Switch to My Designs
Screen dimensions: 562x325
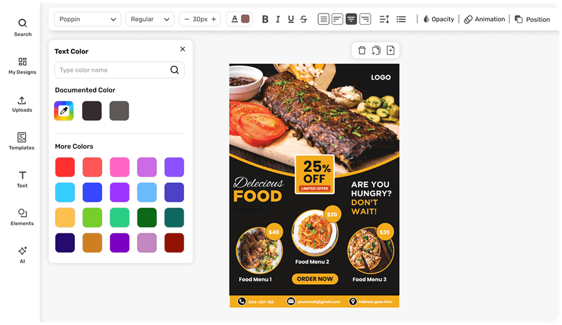22,66
